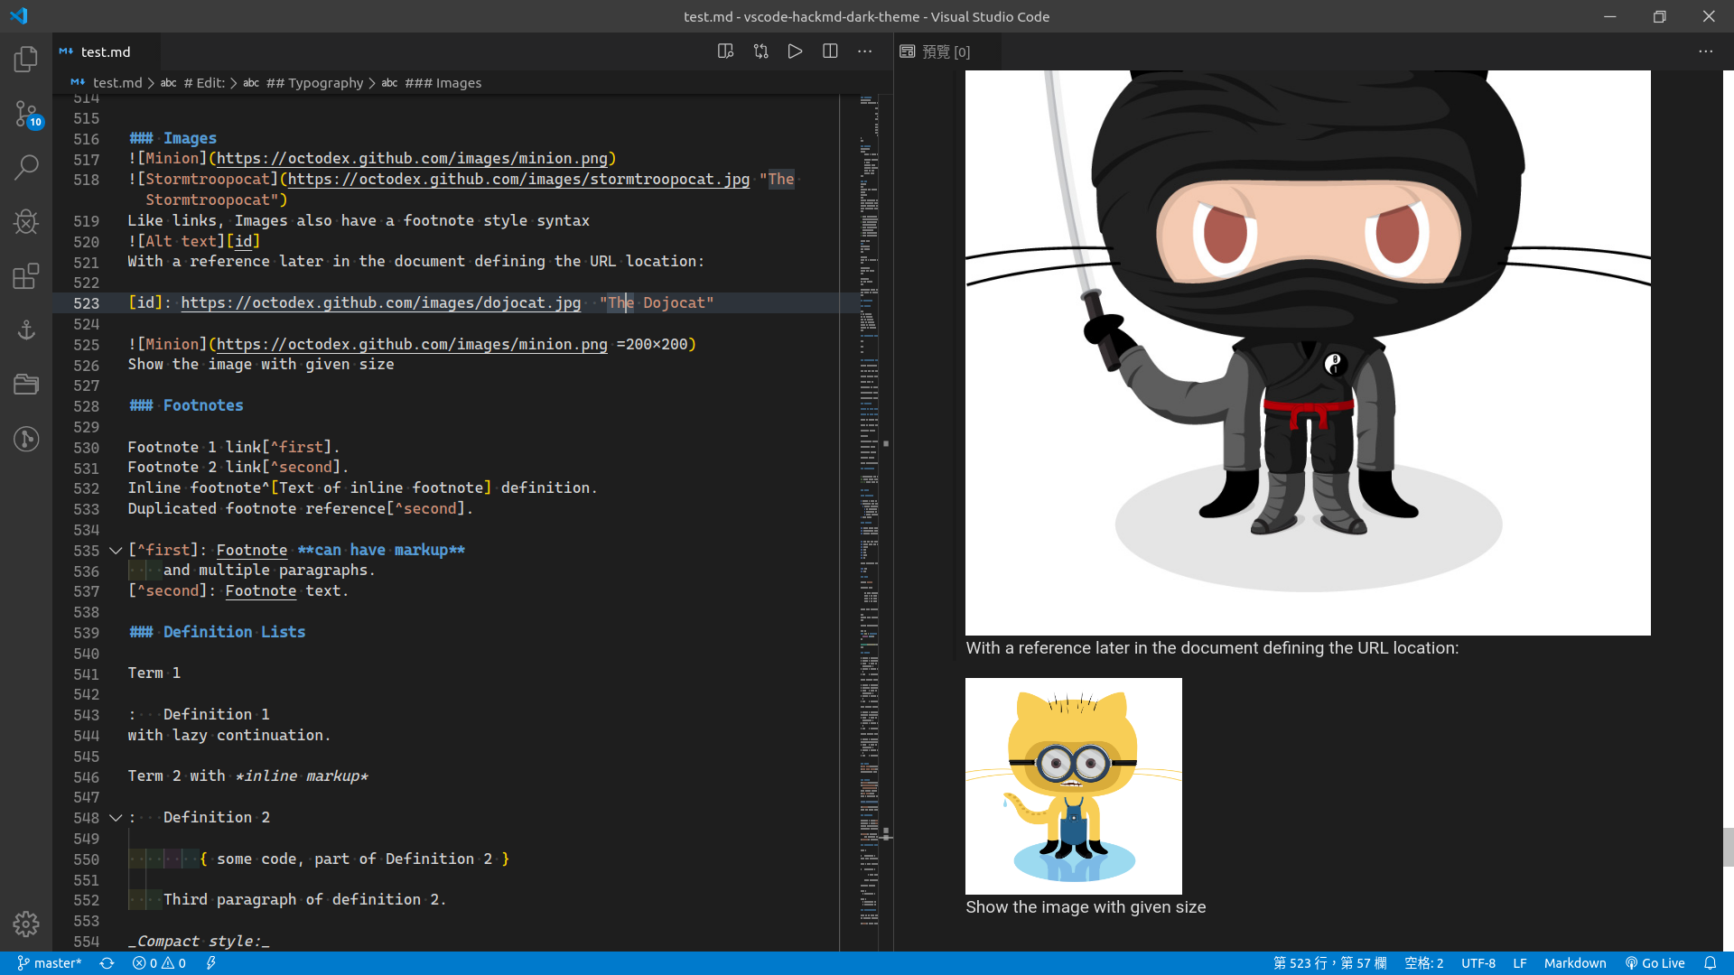1734x975 pixels.
Task: Click the run play icon in editor toolbar
Action: click(x=795, y=51)
